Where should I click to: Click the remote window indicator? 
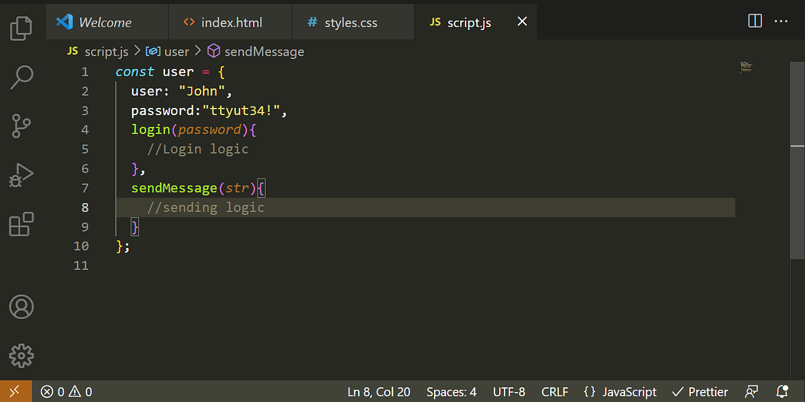[x=16, y=392]
